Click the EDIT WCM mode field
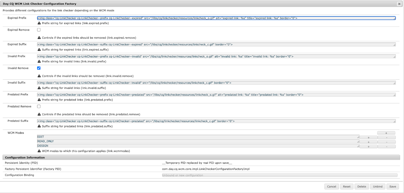This screenshot has height=193, width=404. pos(198,137)
